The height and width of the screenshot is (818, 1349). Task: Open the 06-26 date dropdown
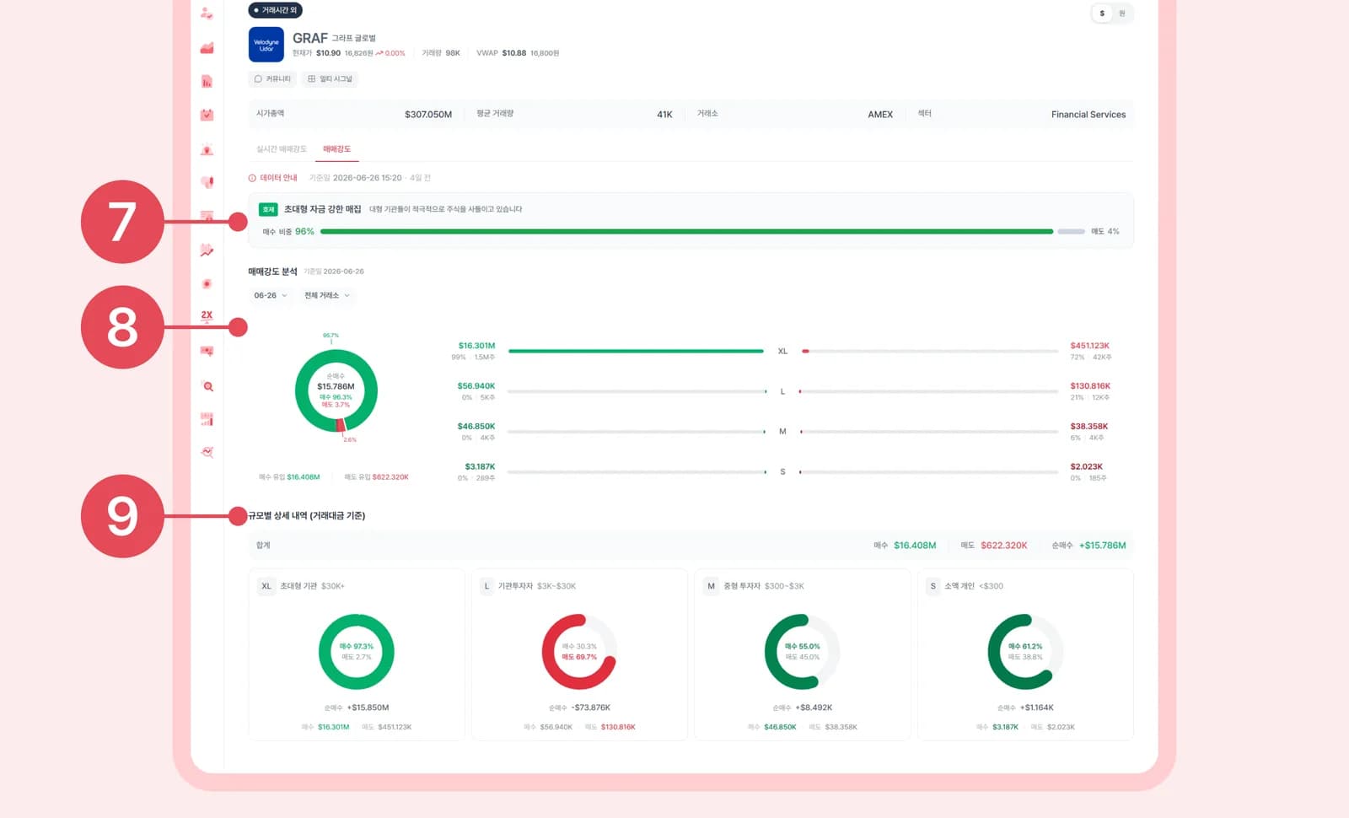tap(271, 295)
